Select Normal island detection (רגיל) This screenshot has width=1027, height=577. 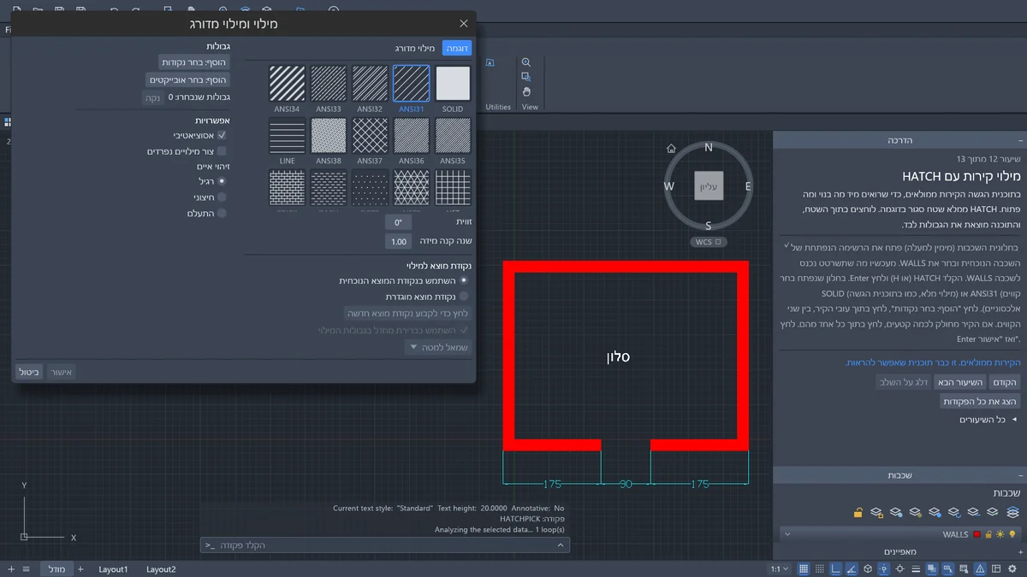222,181
